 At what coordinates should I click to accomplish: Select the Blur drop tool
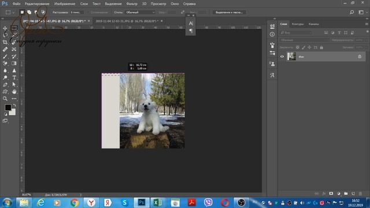click(x=5, y=70)
